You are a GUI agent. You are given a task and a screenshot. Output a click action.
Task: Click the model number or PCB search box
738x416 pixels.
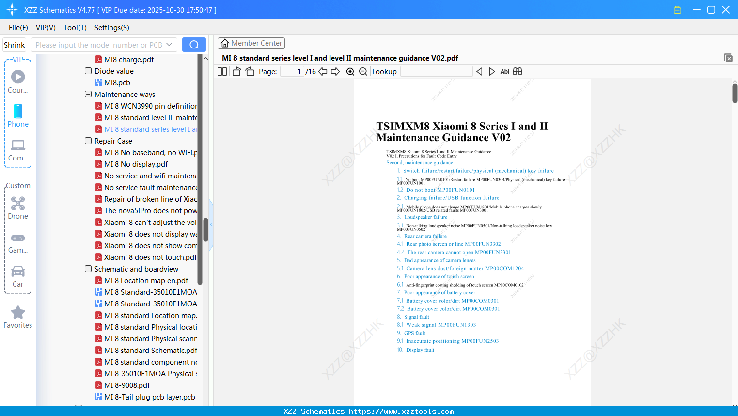click(x=98, y=45)
